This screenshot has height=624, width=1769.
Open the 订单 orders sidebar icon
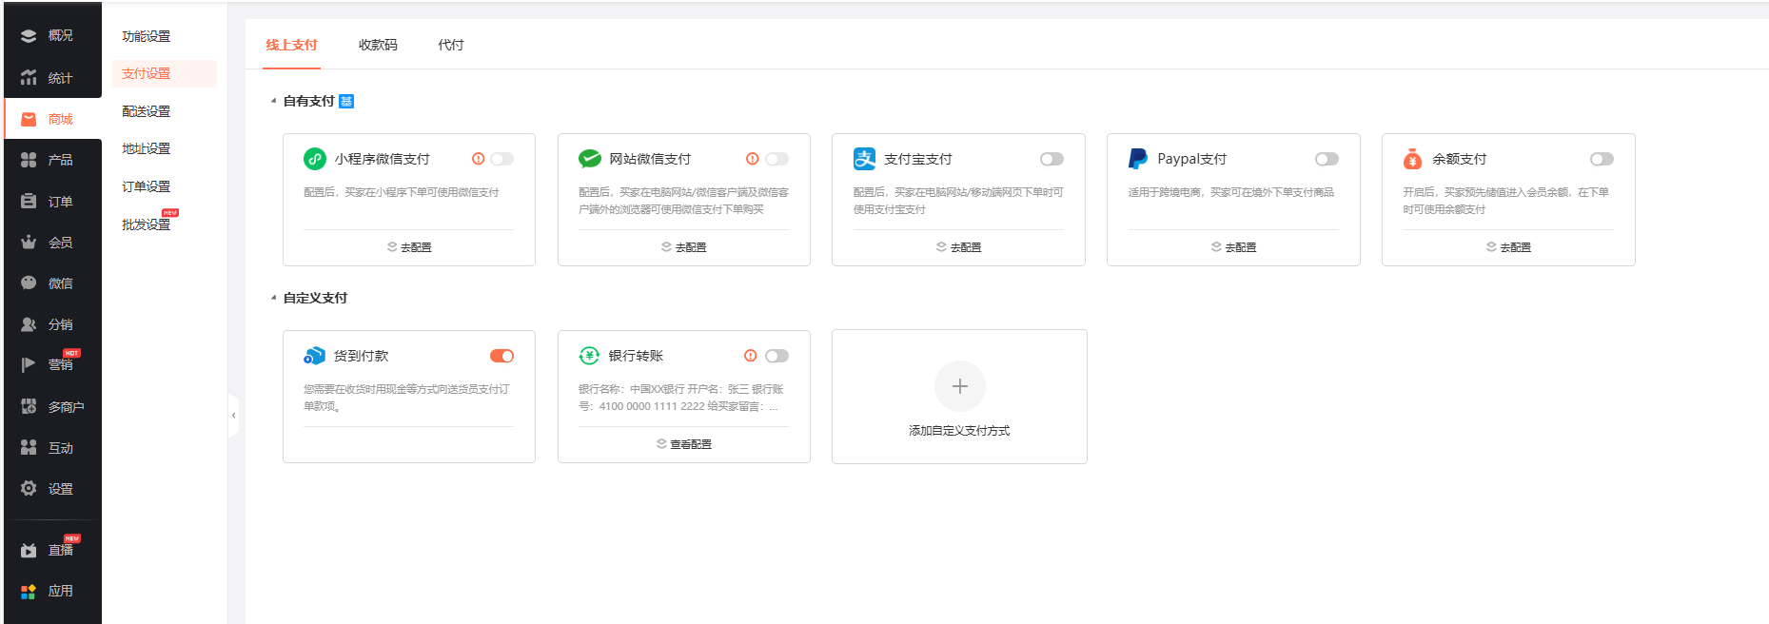click(x=29, y=202)
